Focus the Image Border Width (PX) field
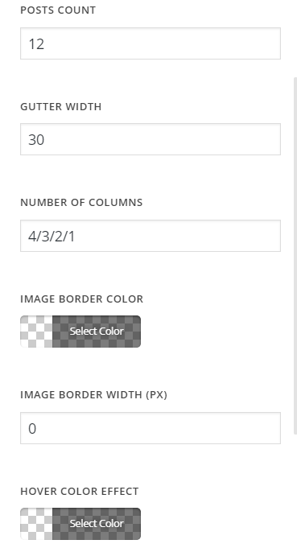Screen dimensions: 297x548 coord(151,428)
